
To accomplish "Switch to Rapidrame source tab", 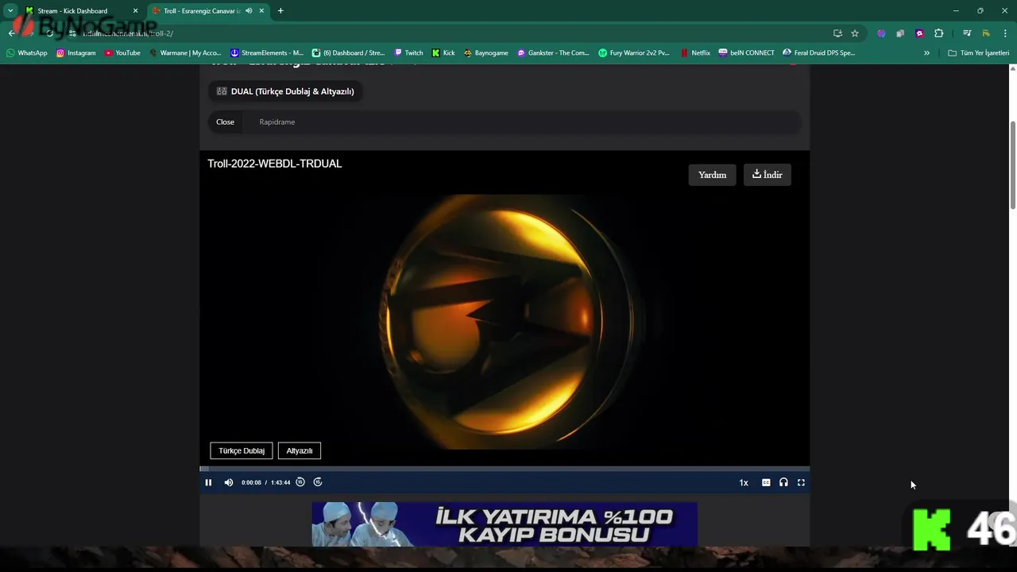I will 277,122.
